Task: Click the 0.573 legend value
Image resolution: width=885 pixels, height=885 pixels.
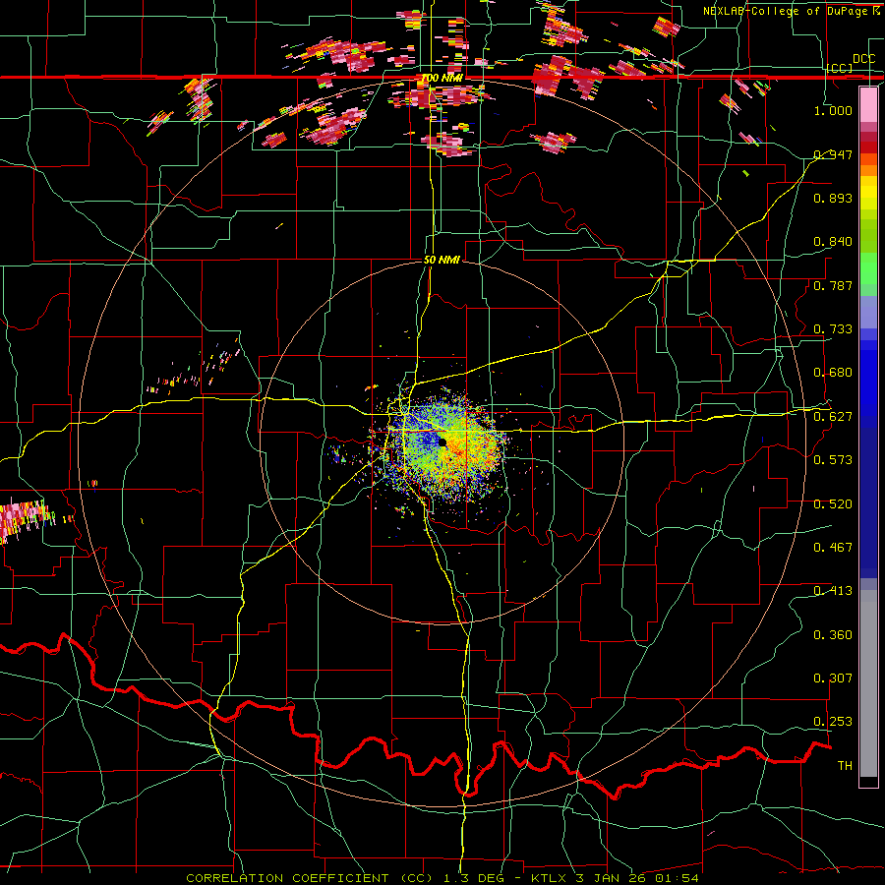Action: pos(833,459)
